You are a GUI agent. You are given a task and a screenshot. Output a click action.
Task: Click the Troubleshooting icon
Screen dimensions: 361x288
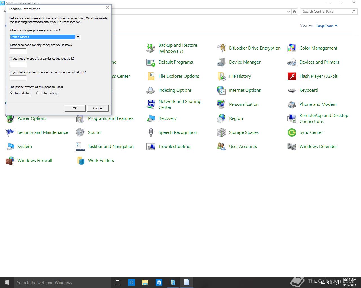(151, 147)
